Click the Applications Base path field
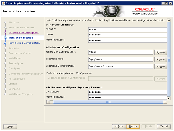This screenshot has height=131, width=174. pos(121,59)
